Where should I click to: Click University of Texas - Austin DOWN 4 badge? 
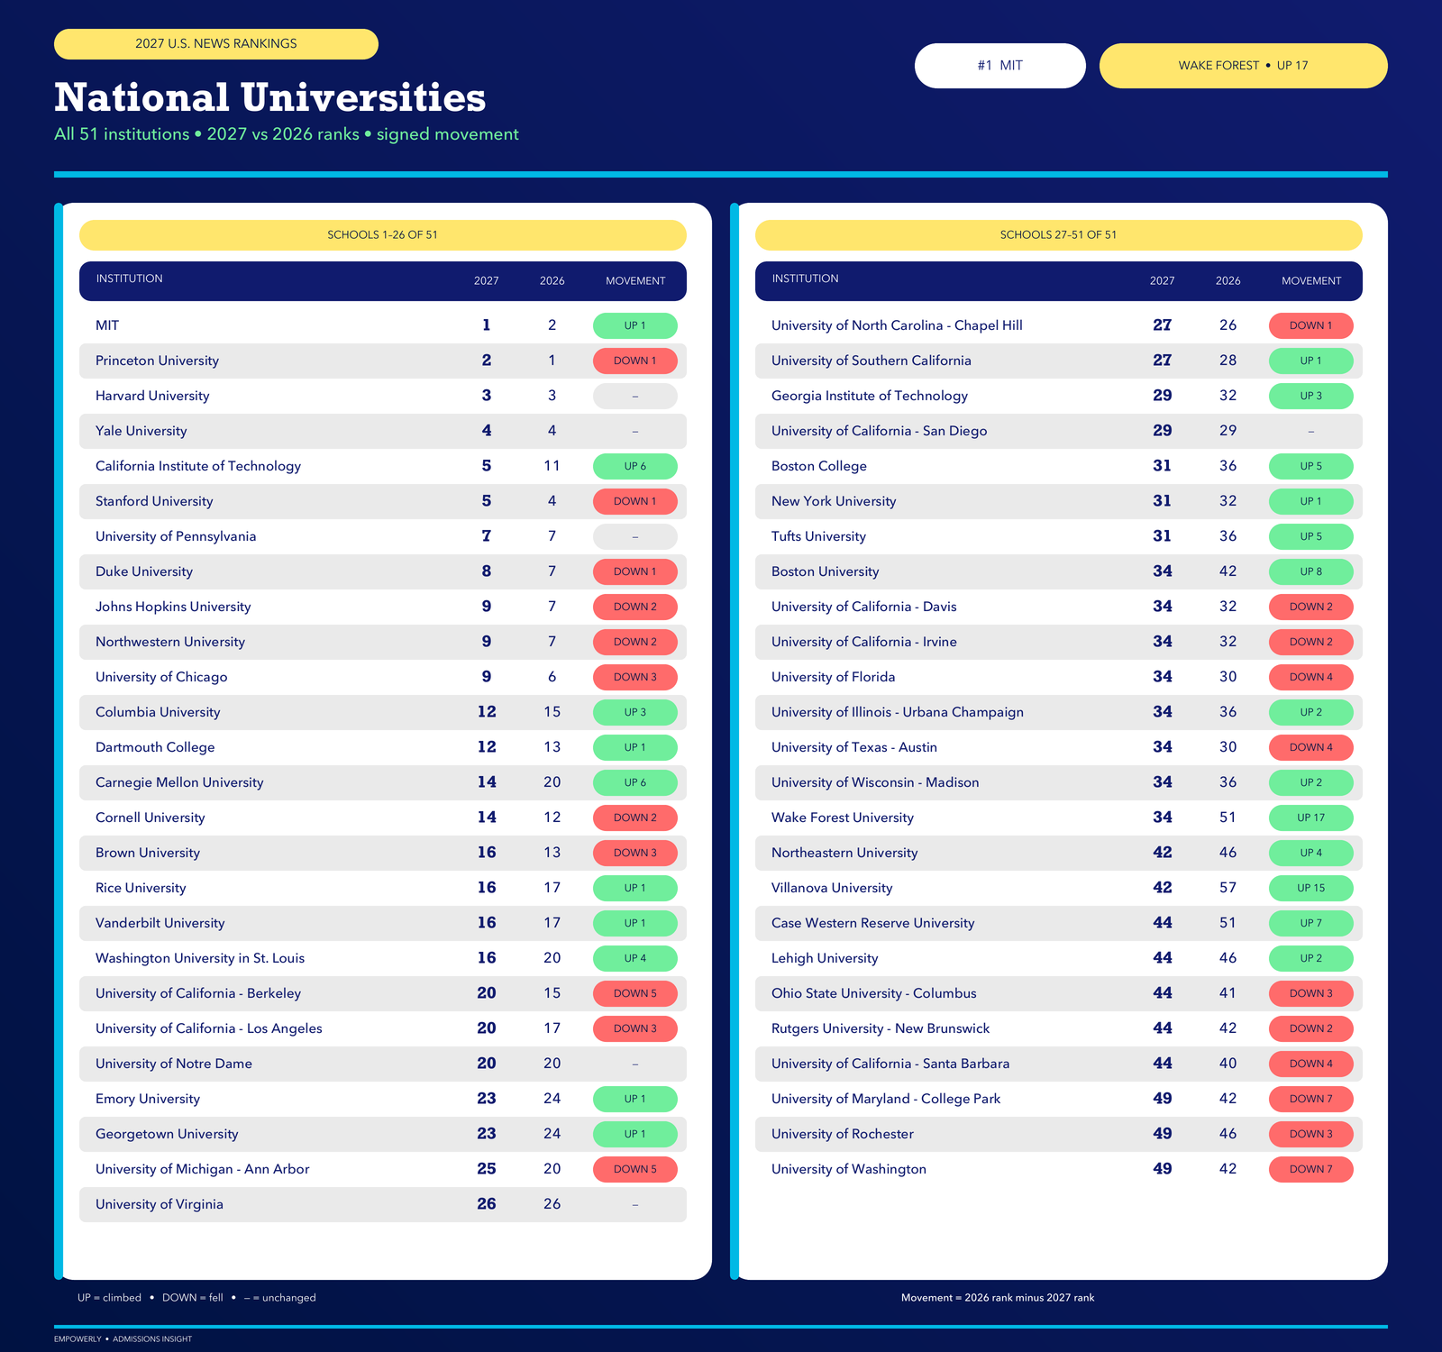(x=1311, y=747)
